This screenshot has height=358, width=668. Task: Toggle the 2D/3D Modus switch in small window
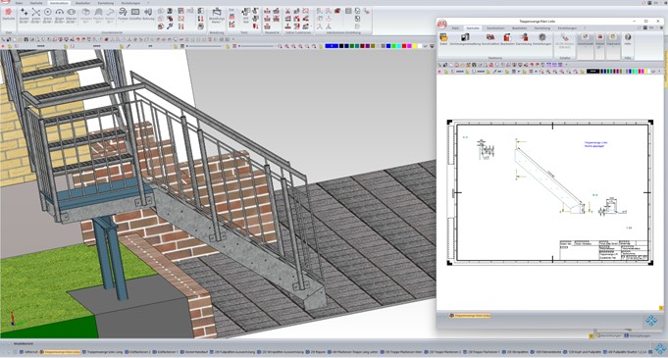(564, 42)
